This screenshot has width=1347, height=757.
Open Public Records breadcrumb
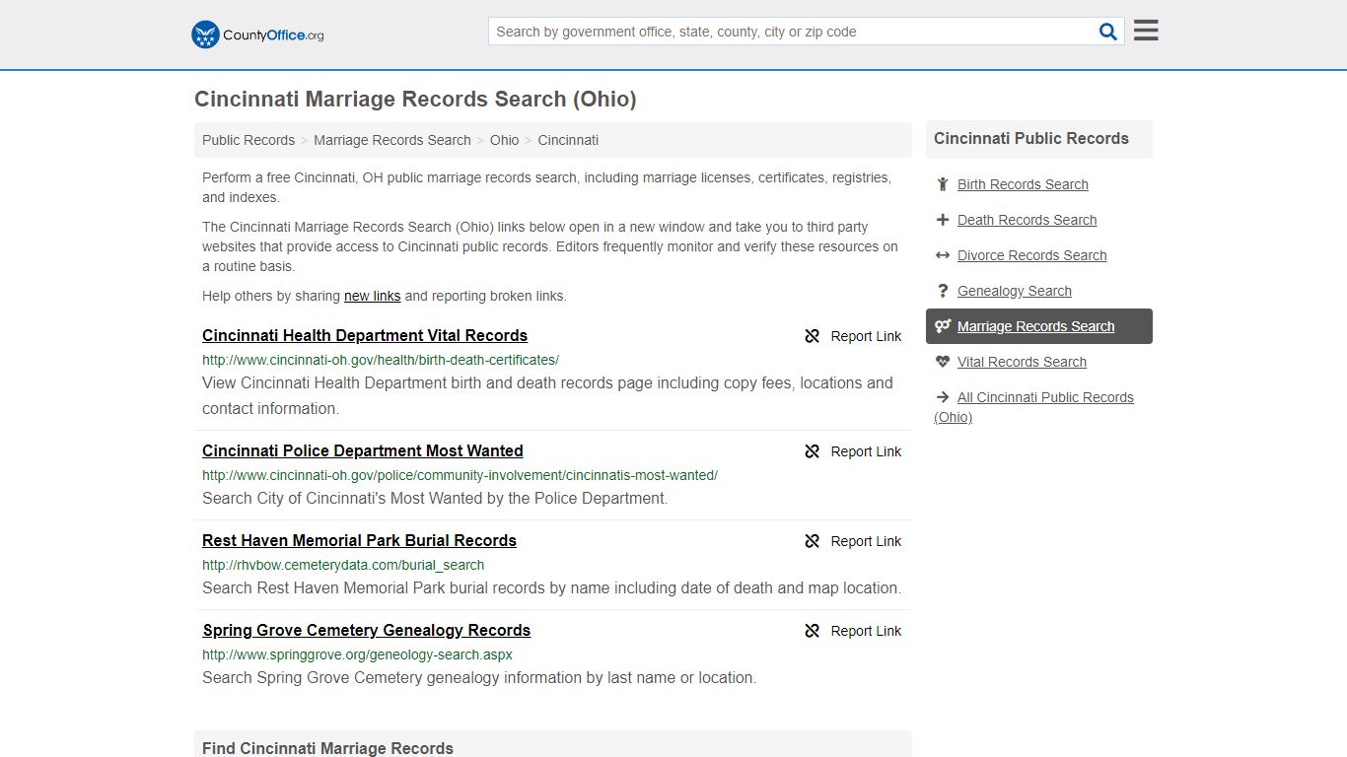point(248,140)
